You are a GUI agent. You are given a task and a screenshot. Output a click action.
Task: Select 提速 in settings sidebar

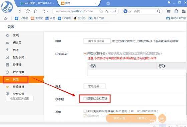pyautogui.click(x=22, y=50)
